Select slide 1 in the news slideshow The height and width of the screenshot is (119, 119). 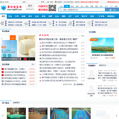point(22,59)
